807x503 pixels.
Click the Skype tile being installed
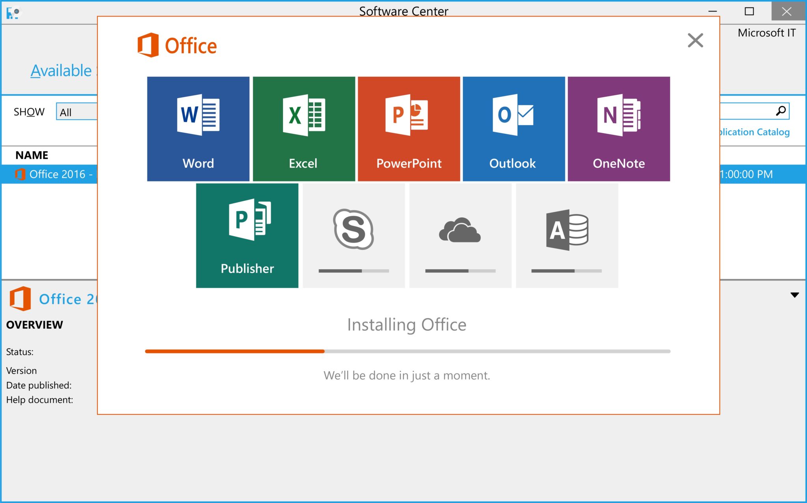353,235
